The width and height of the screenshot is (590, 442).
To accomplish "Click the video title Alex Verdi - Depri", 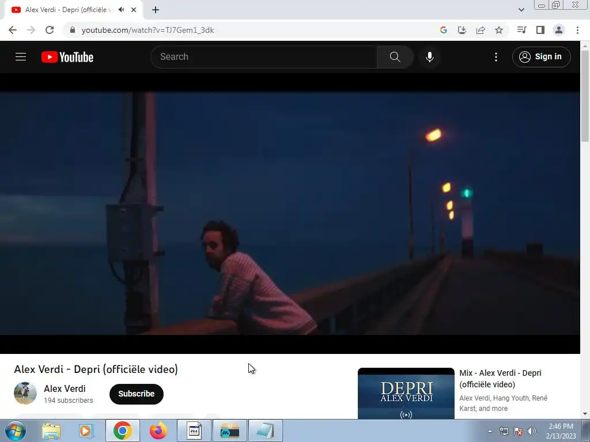I will coord(96,369).
